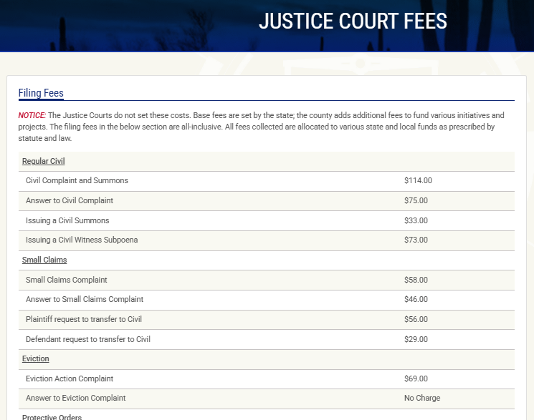Select Issuing a Civil Witness Subpoena row
This screenshot has height=420, width=534.
point(82,240)
